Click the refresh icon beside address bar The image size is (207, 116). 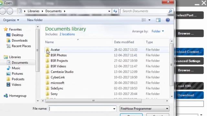(x=115, y=11)
